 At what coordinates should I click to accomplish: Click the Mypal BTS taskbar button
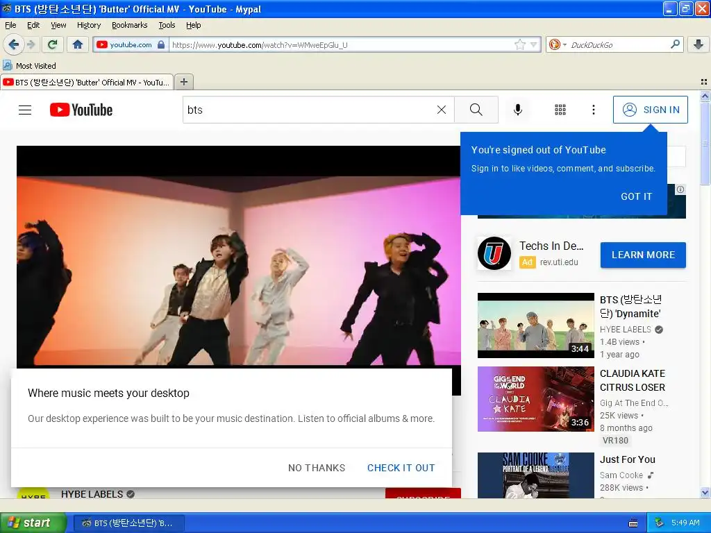[x=128, y=523]
